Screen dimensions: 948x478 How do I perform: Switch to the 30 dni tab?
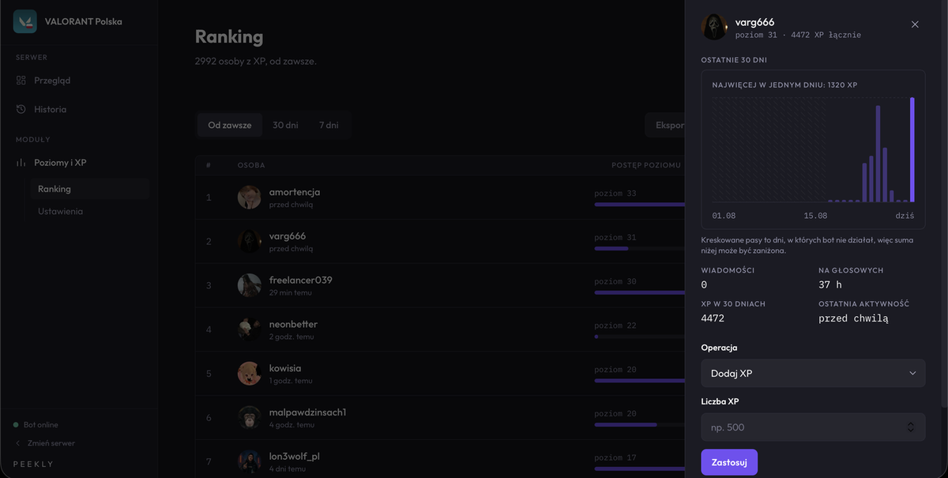tap(285, 125)
